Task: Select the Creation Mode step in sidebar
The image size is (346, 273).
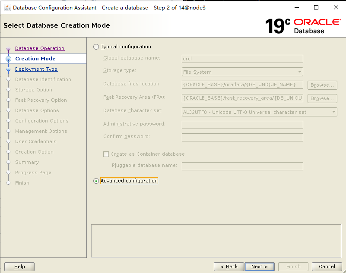Action: [x=35, y=59]
